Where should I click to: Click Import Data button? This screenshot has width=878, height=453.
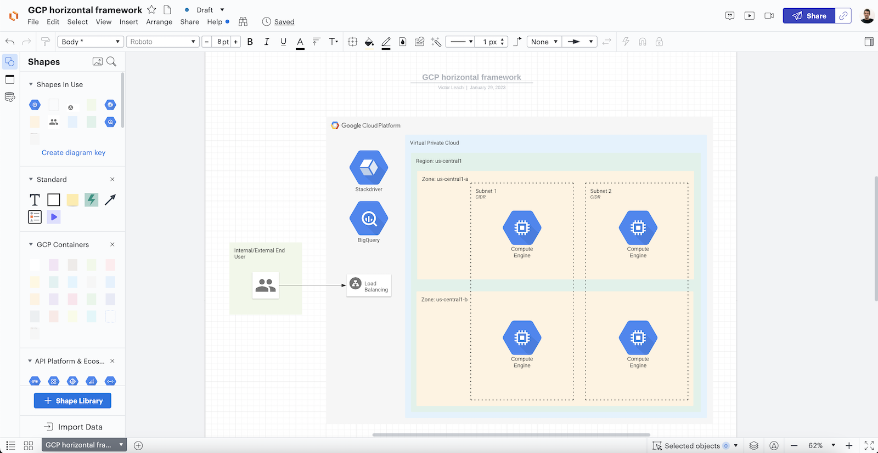click(73, 427)
